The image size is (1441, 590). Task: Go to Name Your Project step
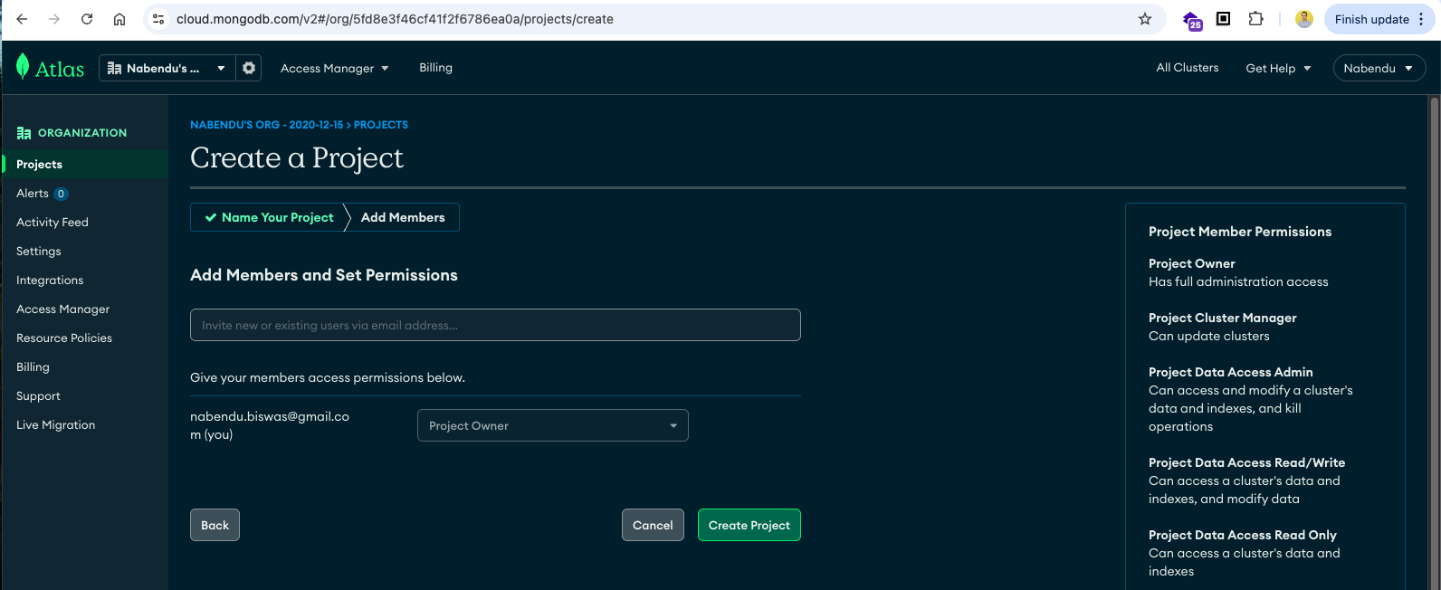click(x=269, y=217)
